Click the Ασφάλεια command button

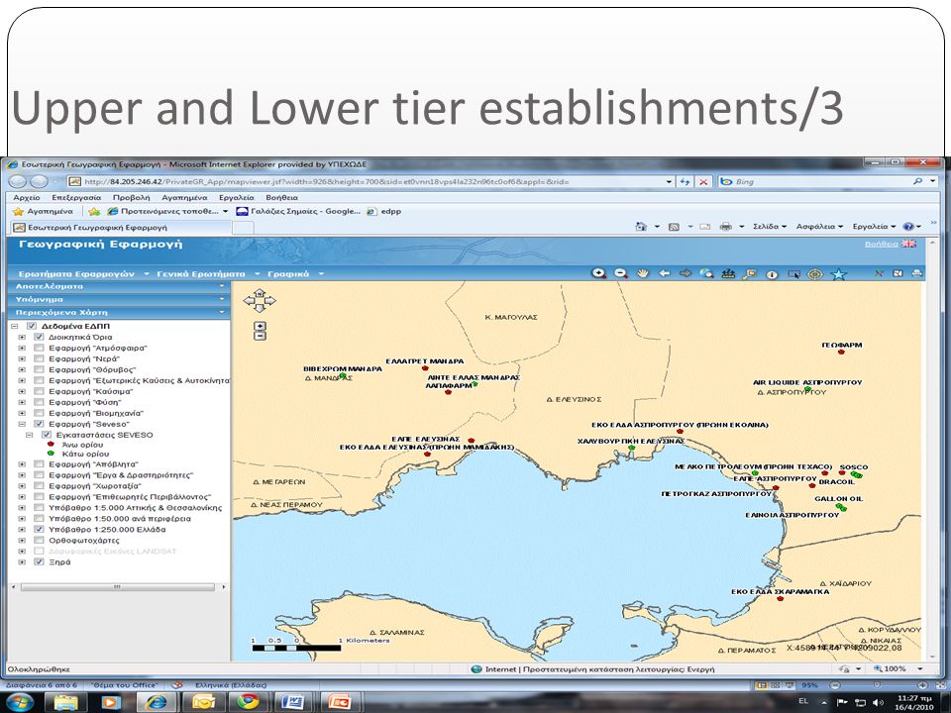(819, 227)
